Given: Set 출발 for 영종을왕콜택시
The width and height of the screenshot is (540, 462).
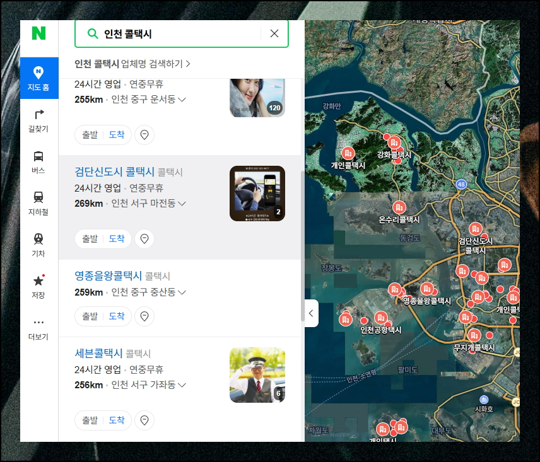Looking at the screenshot, I should (x=90, y=316).
